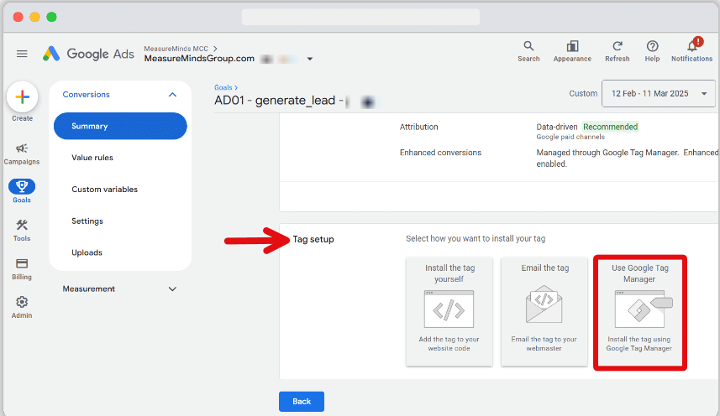
Task: Click the Recommended badge
Action: click(x=610, y=127)
